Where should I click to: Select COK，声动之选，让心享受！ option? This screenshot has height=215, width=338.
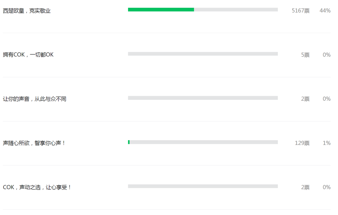(37, 187)
